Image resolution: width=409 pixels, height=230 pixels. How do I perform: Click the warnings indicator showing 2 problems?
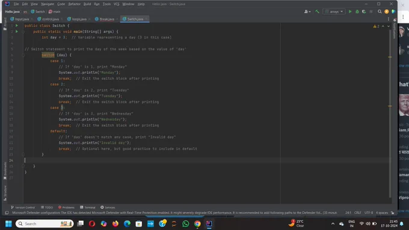coord(376,26)
